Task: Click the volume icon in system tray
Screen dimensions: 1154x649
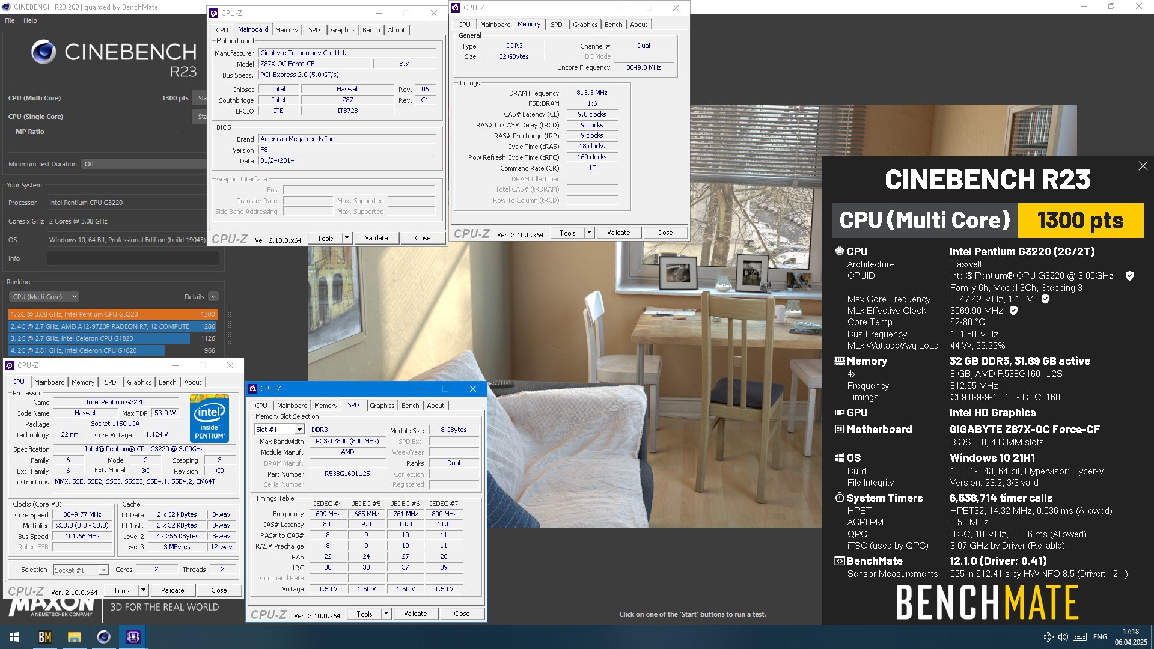Action: point(1063,637)
